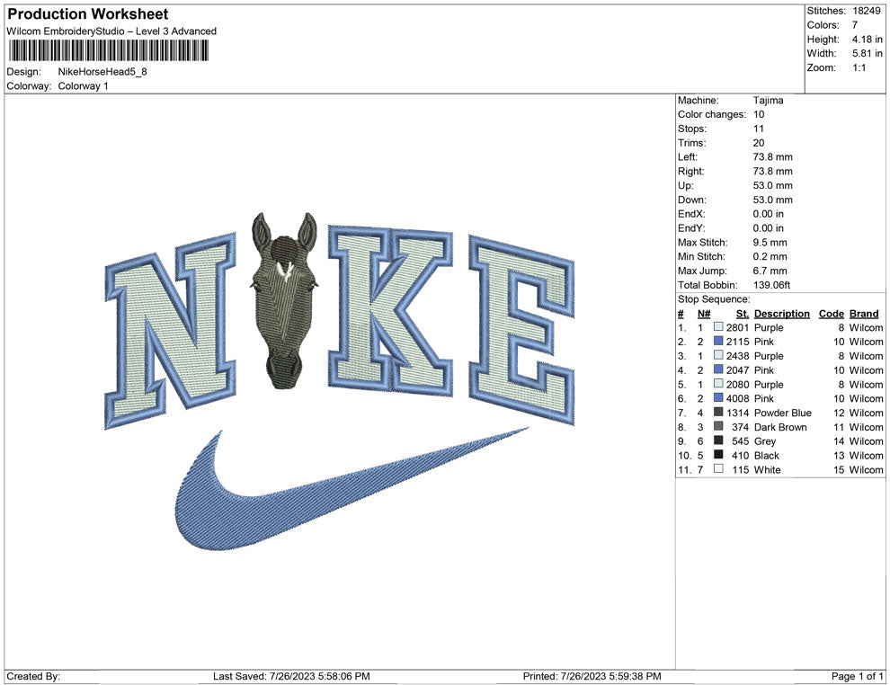Click the Max Stitch value '9.5 mm'
The width and height of the screenshot is (890, 685).
pos(770,243)
